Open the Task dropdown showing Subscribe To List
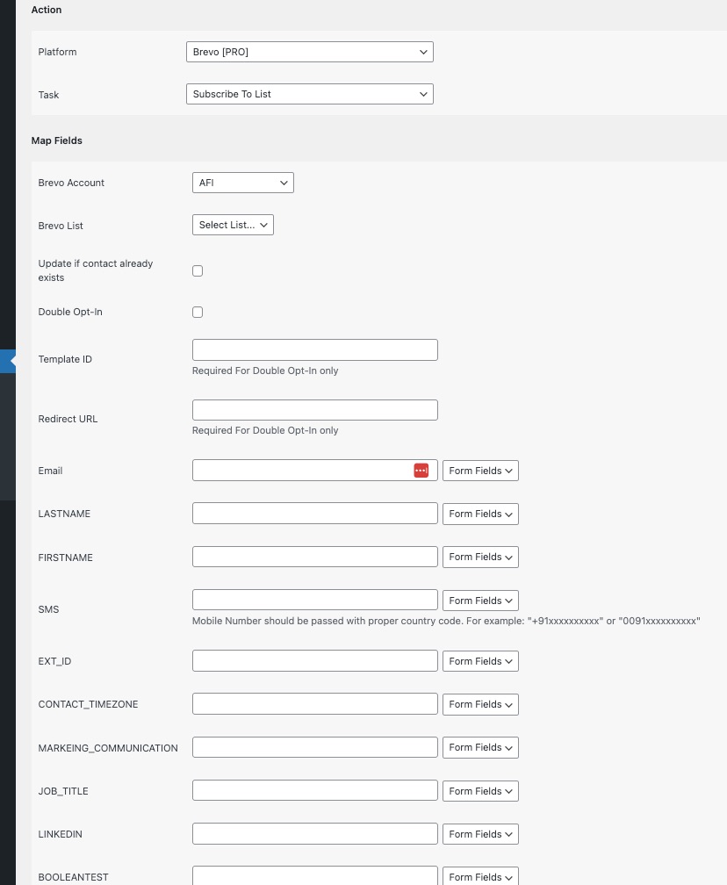Image resolution: width=727 pixels, height=885 pixels. [310, 94]
